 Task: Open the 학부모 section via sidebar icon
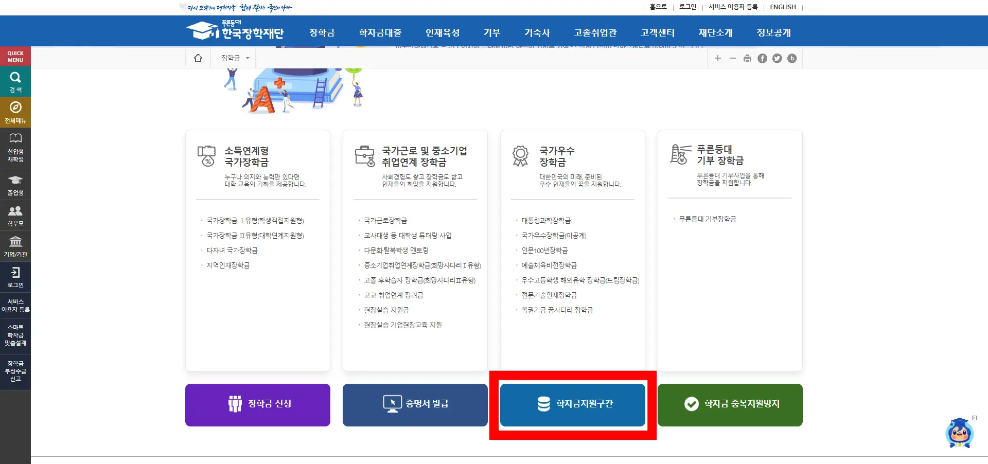(x=15, y=215)
